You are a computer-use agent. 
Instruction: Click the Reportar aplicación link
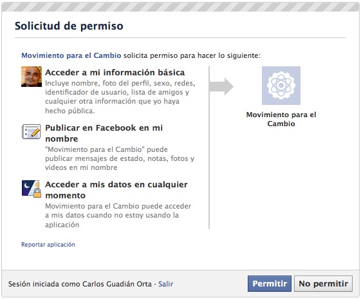point(48,244)
